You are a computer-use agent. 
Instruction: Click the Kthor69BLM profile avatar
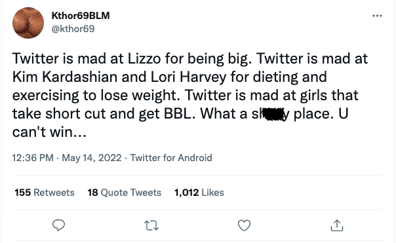(28, 23)
